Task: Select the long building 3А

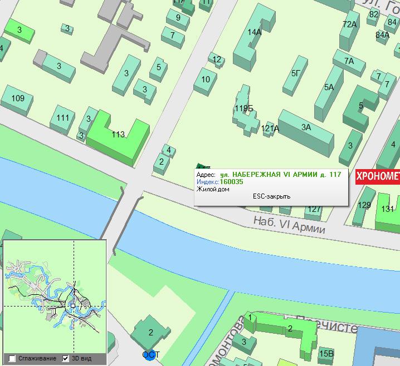Action: pos(306,128)
